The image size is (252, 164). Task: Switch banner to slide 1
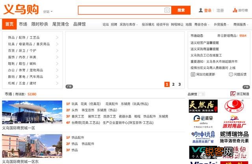click(167, 84)
